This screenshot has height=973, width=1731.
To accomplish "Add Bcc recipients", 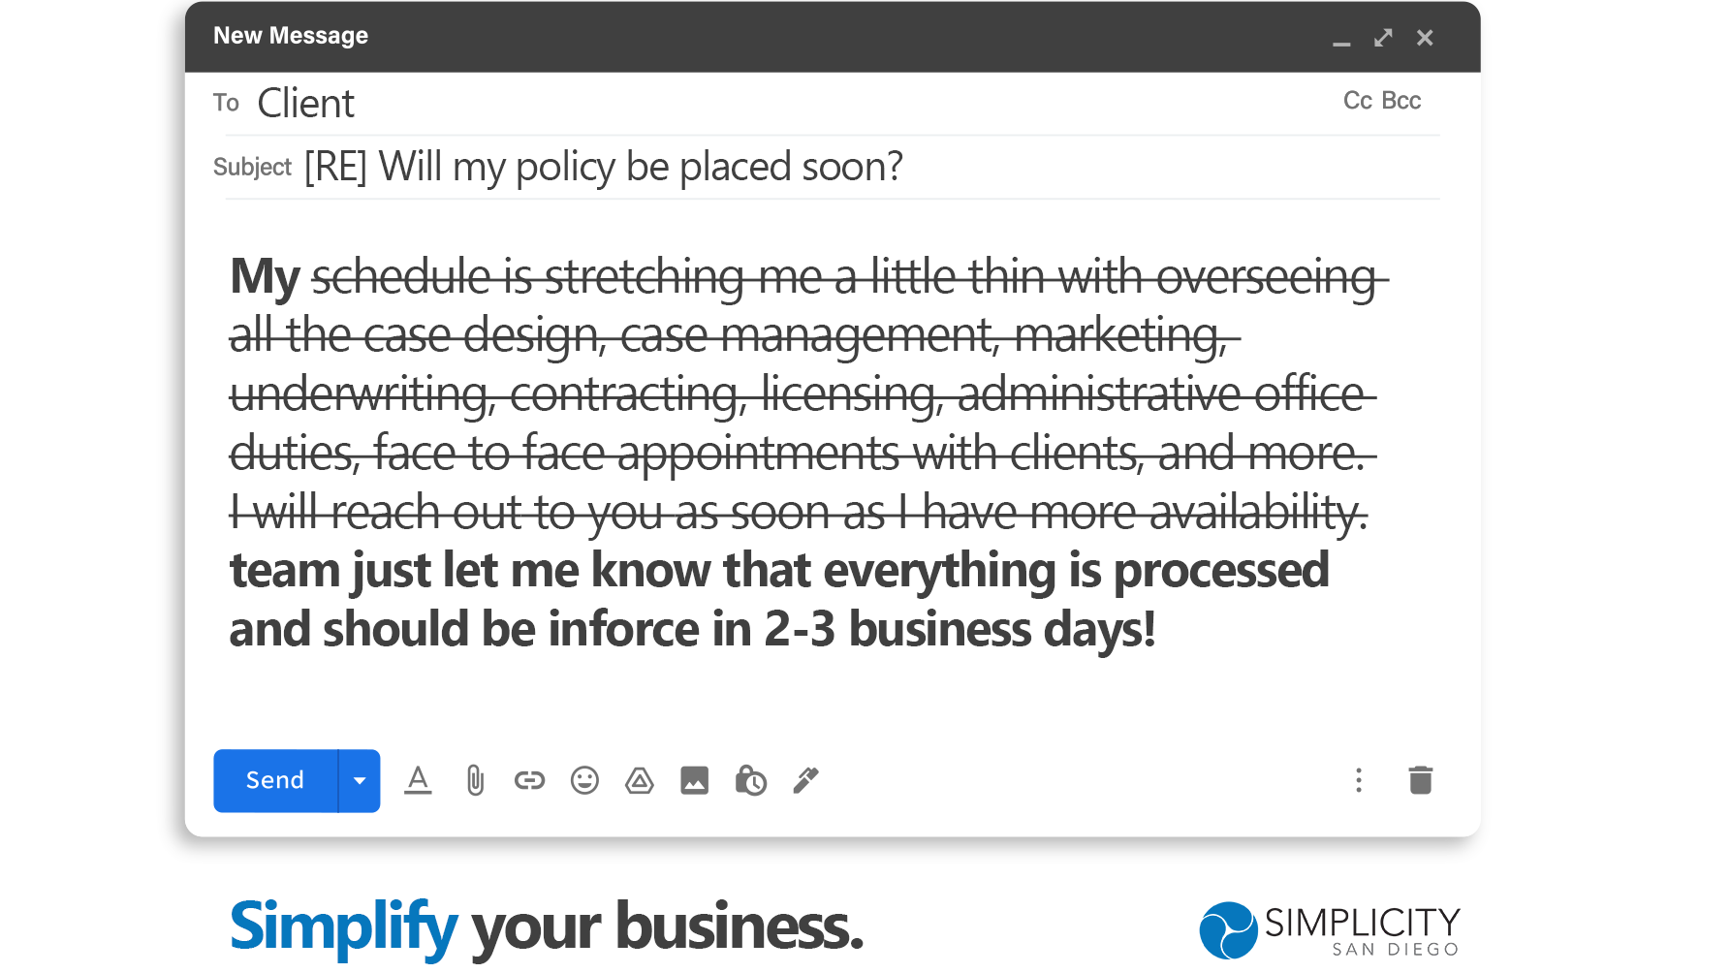I will 1401,101.
